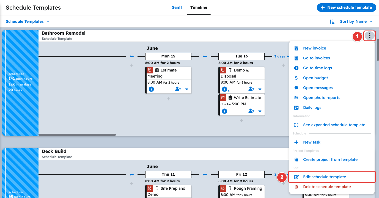The image size is (379, 198).
Task: Assign a person to the Estimate Meeting task
Action: (x=178, y=89)
